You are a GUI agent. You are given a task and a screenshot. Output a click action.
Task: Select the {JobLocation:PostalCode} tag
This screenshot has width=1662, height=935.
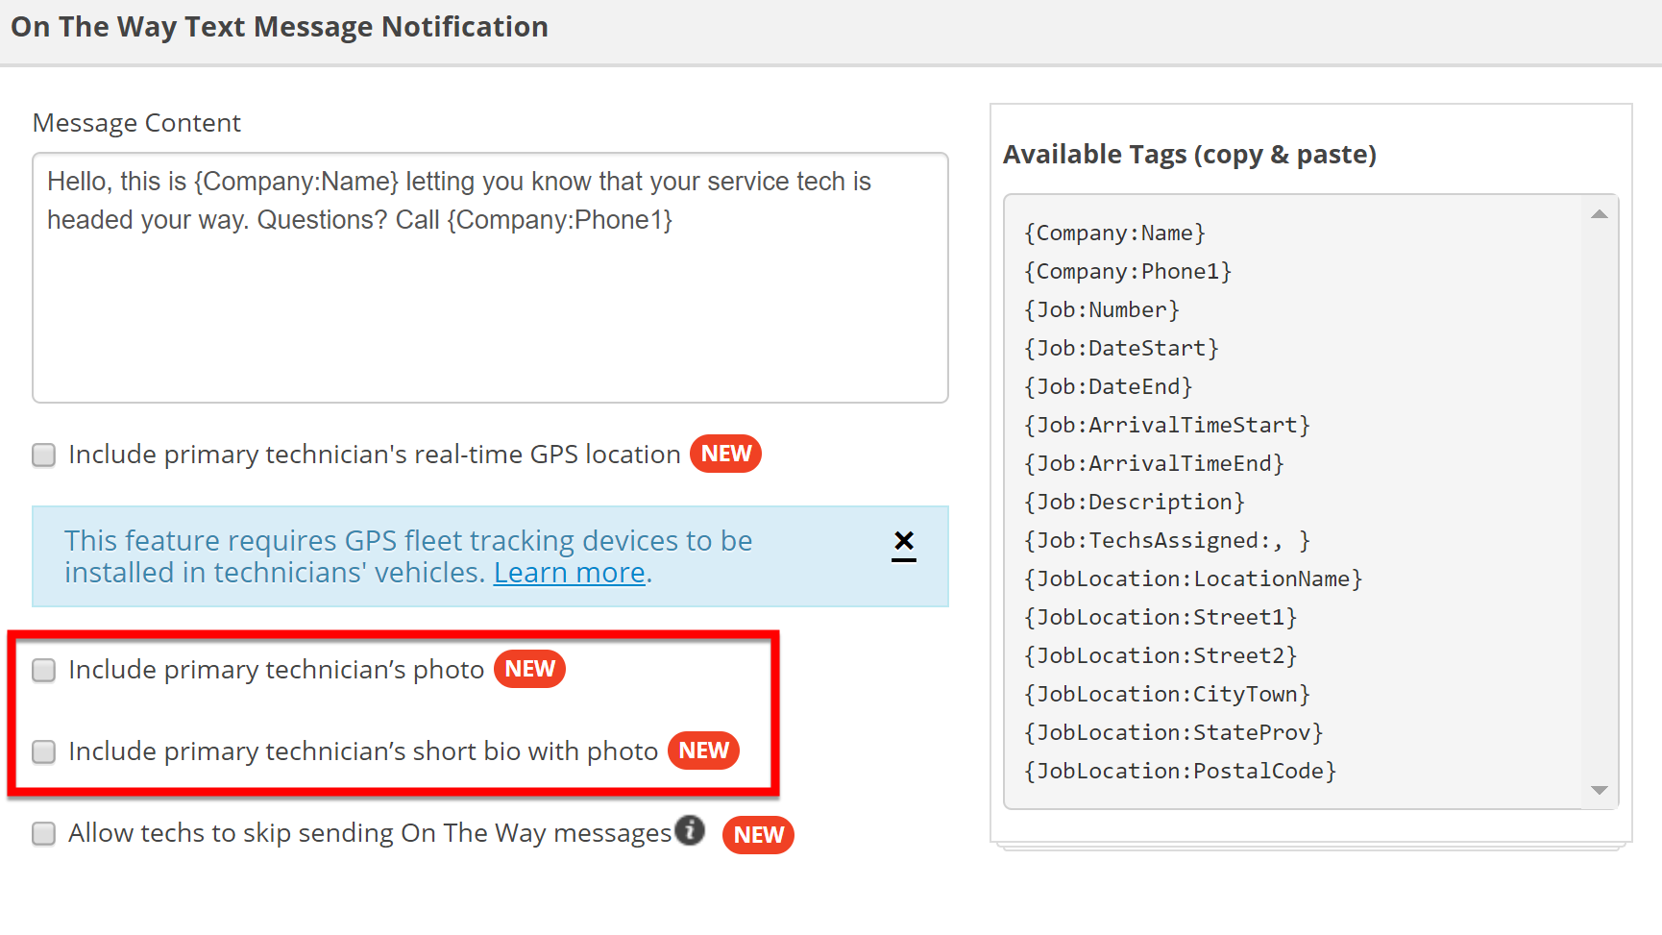point(1180,772)
